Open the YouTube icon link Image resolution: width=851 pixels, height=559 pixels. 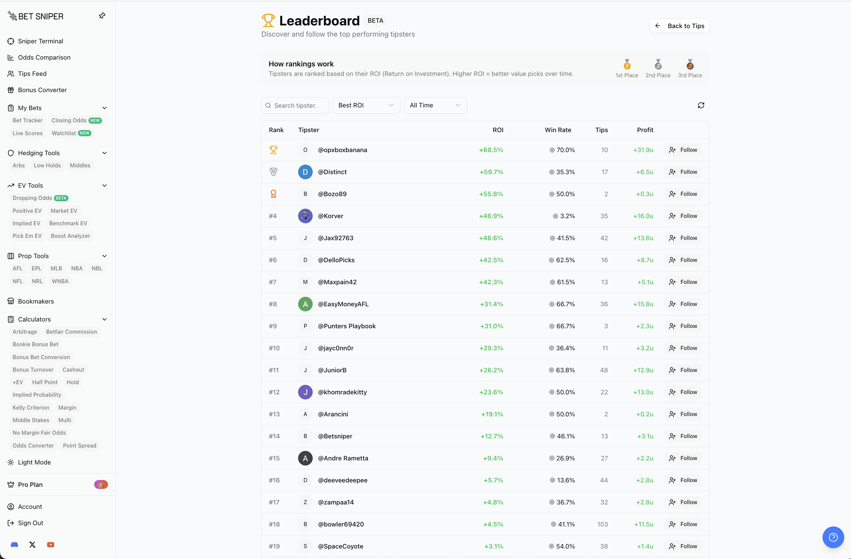click(51, 545)
